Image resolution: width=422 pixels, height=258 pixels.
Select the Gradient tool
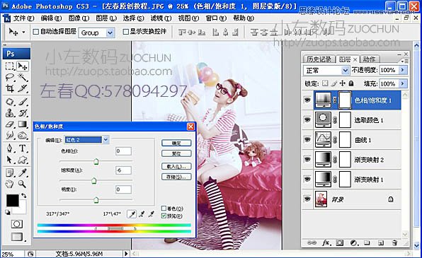(23, 124)
